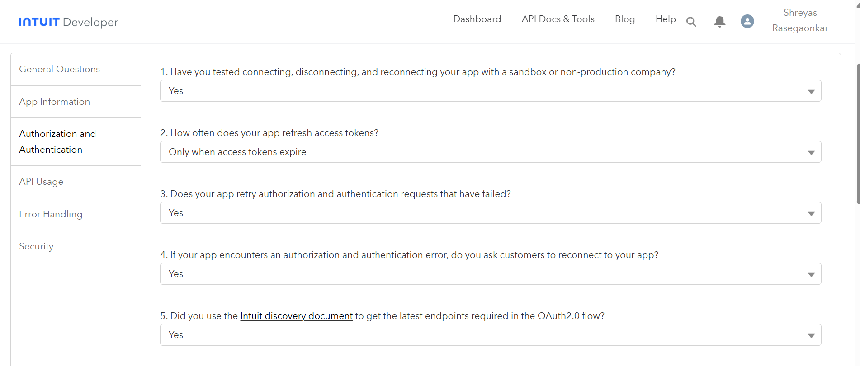Screen dimensions: 860x366
Task: Go to the Dashboard page
Action: (x=477, y=19)
